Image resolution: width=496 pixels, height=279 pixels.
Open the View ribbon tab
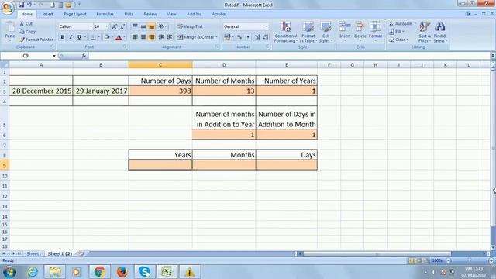tap(171, 14)
